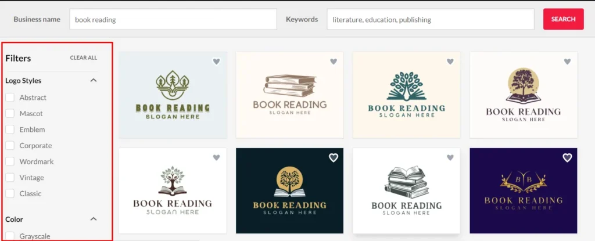Select the teal peacock Book Reading logo design

(x=406, y=95)
